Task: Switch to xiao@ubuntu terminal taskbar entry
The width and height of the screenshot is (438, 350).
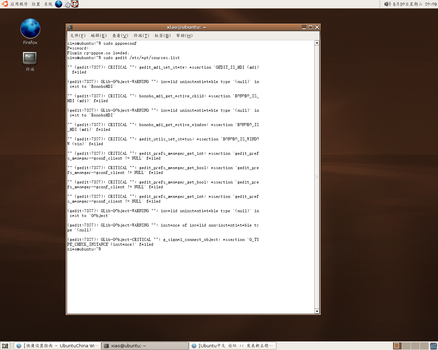Action: [145, 346]
